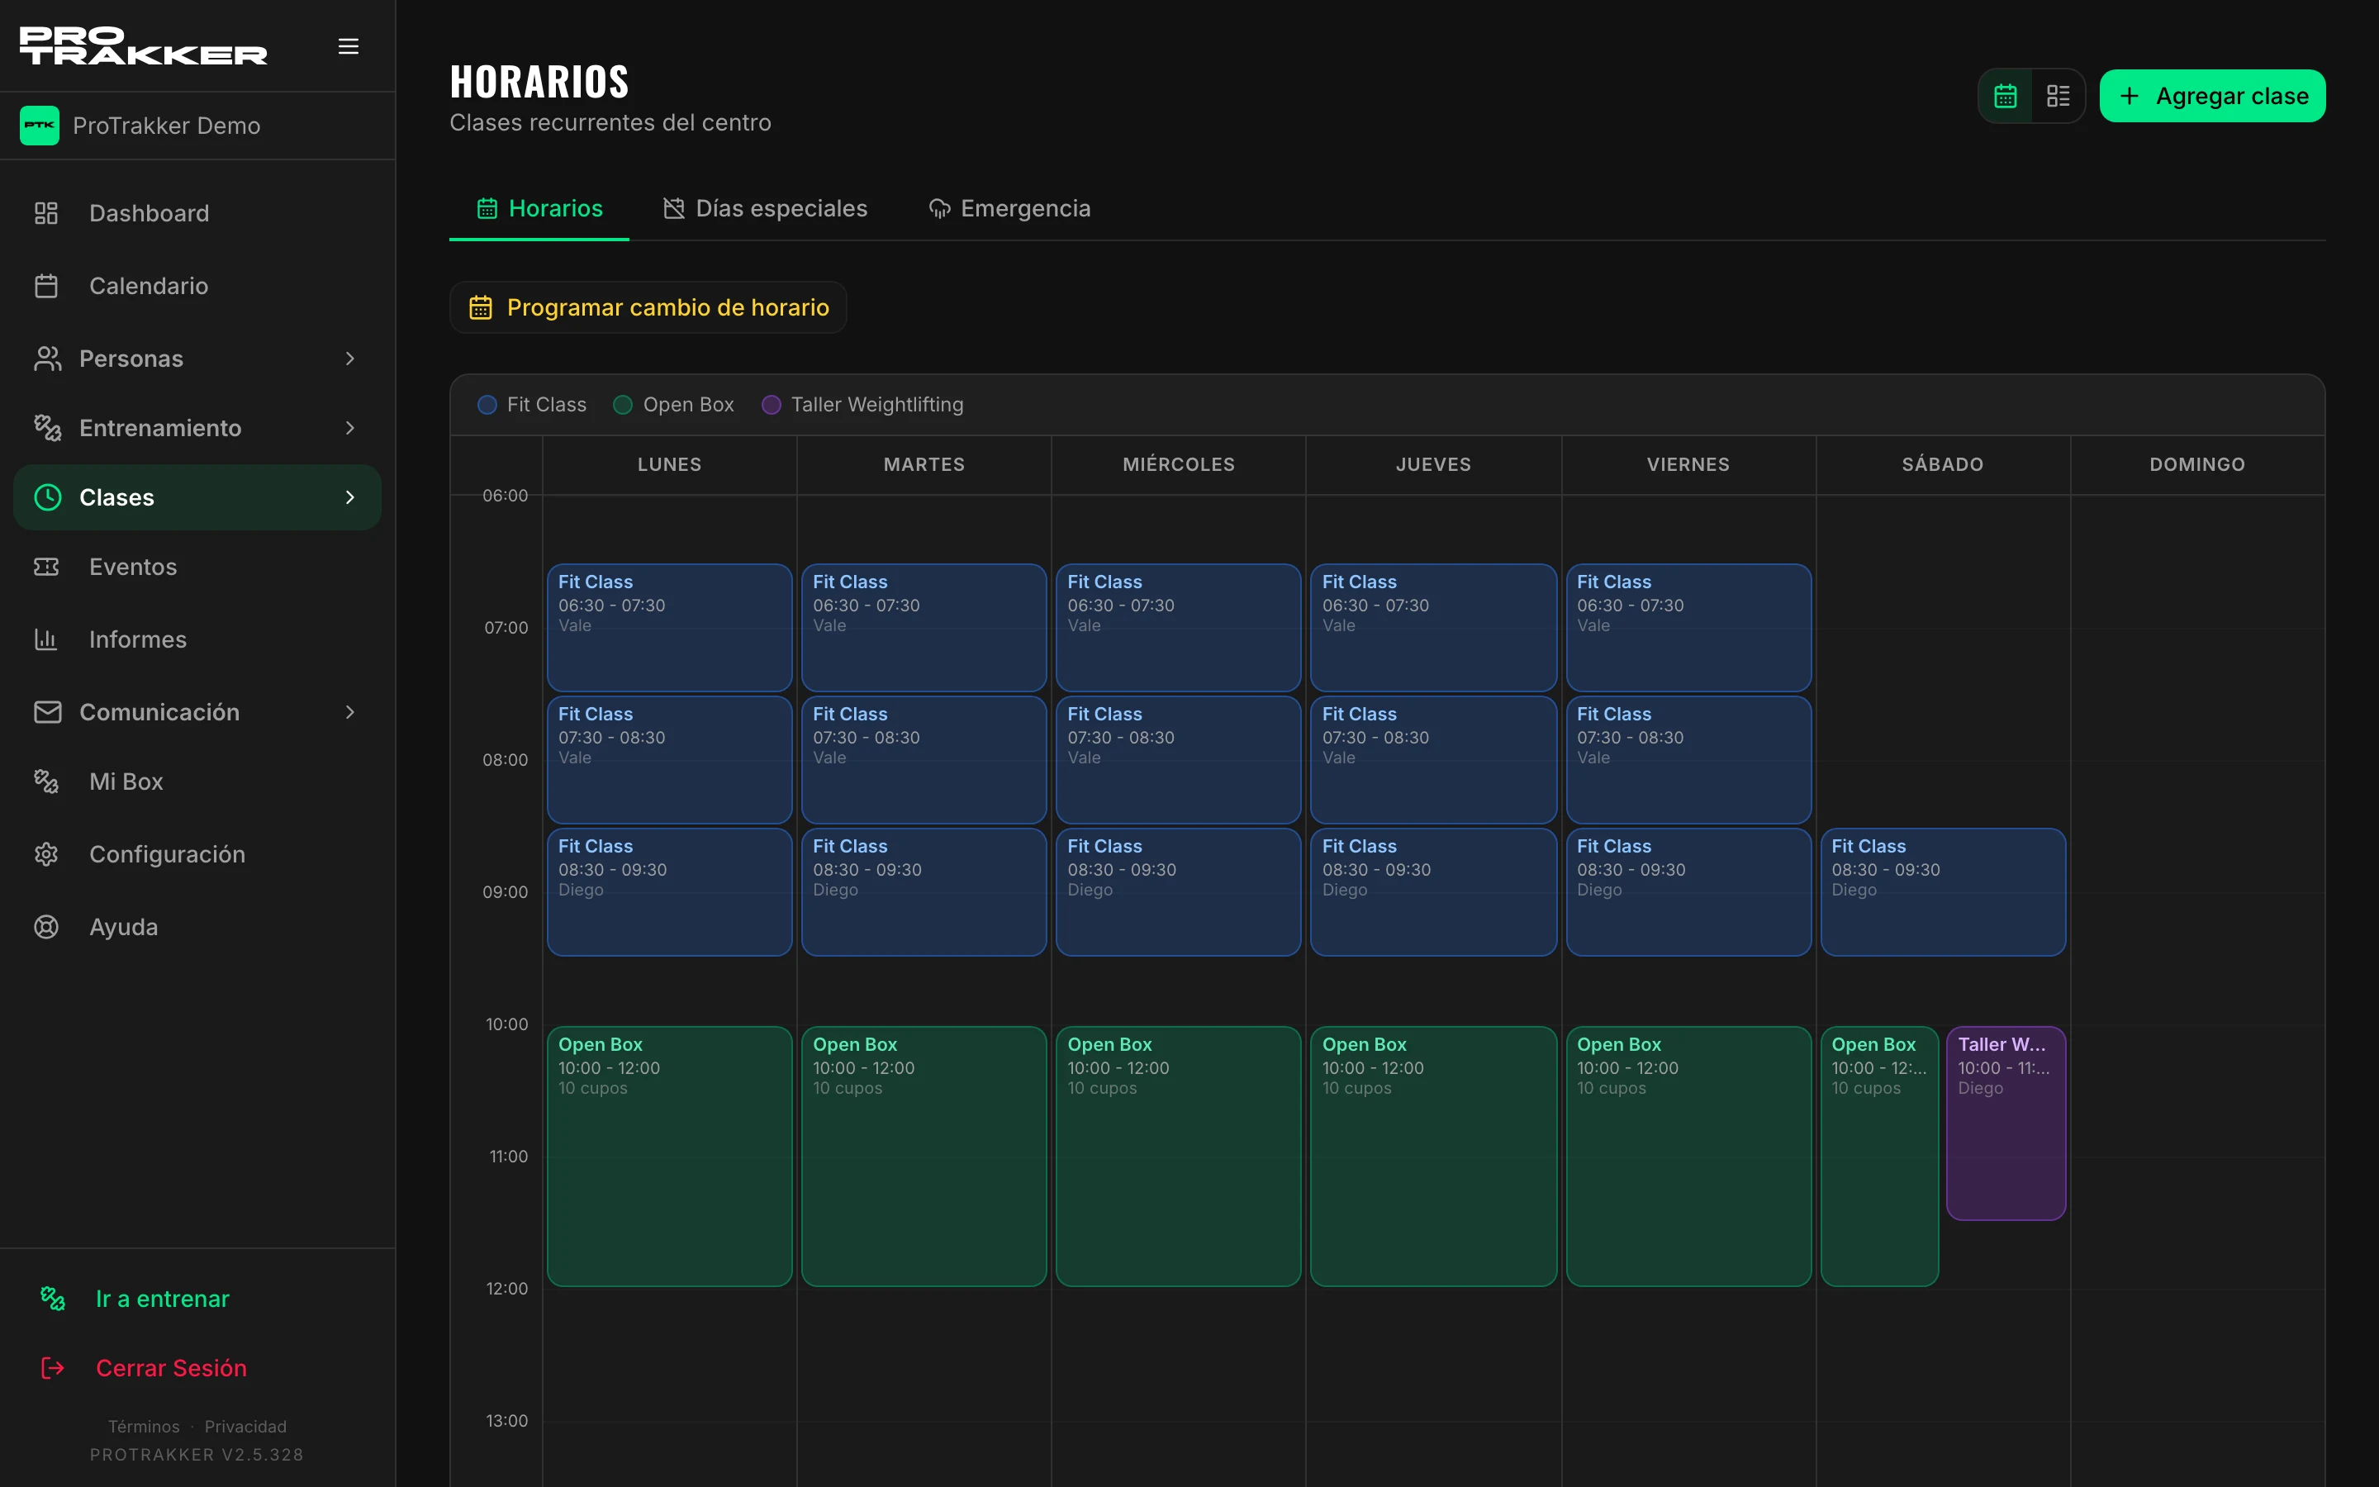
Task: Click the calendar icon in Programar cambio button
Action: [x=480, y=308]
